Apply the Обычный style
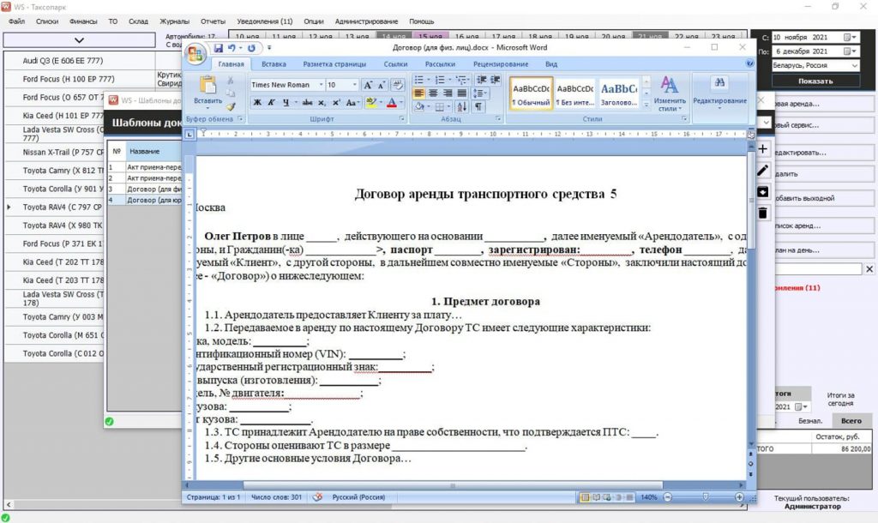The height and width of the screenshot is (523, 878). pyautogui.click(x=532, y=93)
